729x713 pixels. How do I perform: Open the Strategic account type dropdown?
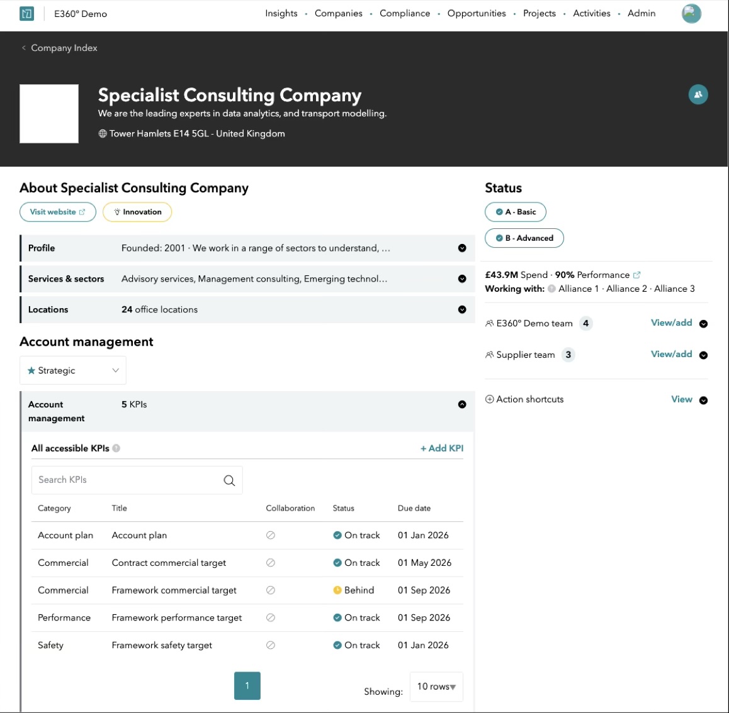pyautogui.click(x=73, y=370)
